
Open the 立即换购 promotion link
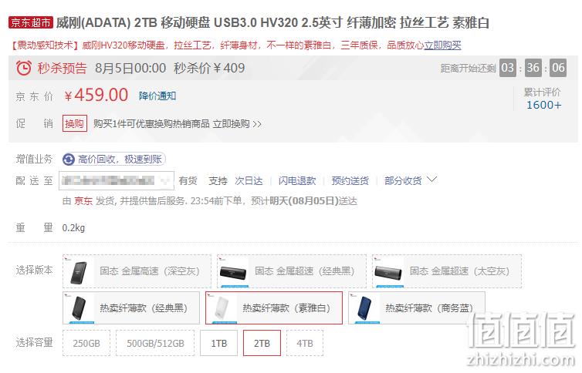click(x=237, y=124)
